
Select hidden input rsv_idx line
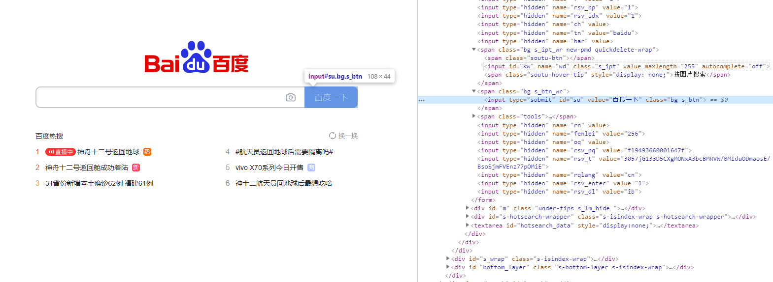tap(559, 16)
